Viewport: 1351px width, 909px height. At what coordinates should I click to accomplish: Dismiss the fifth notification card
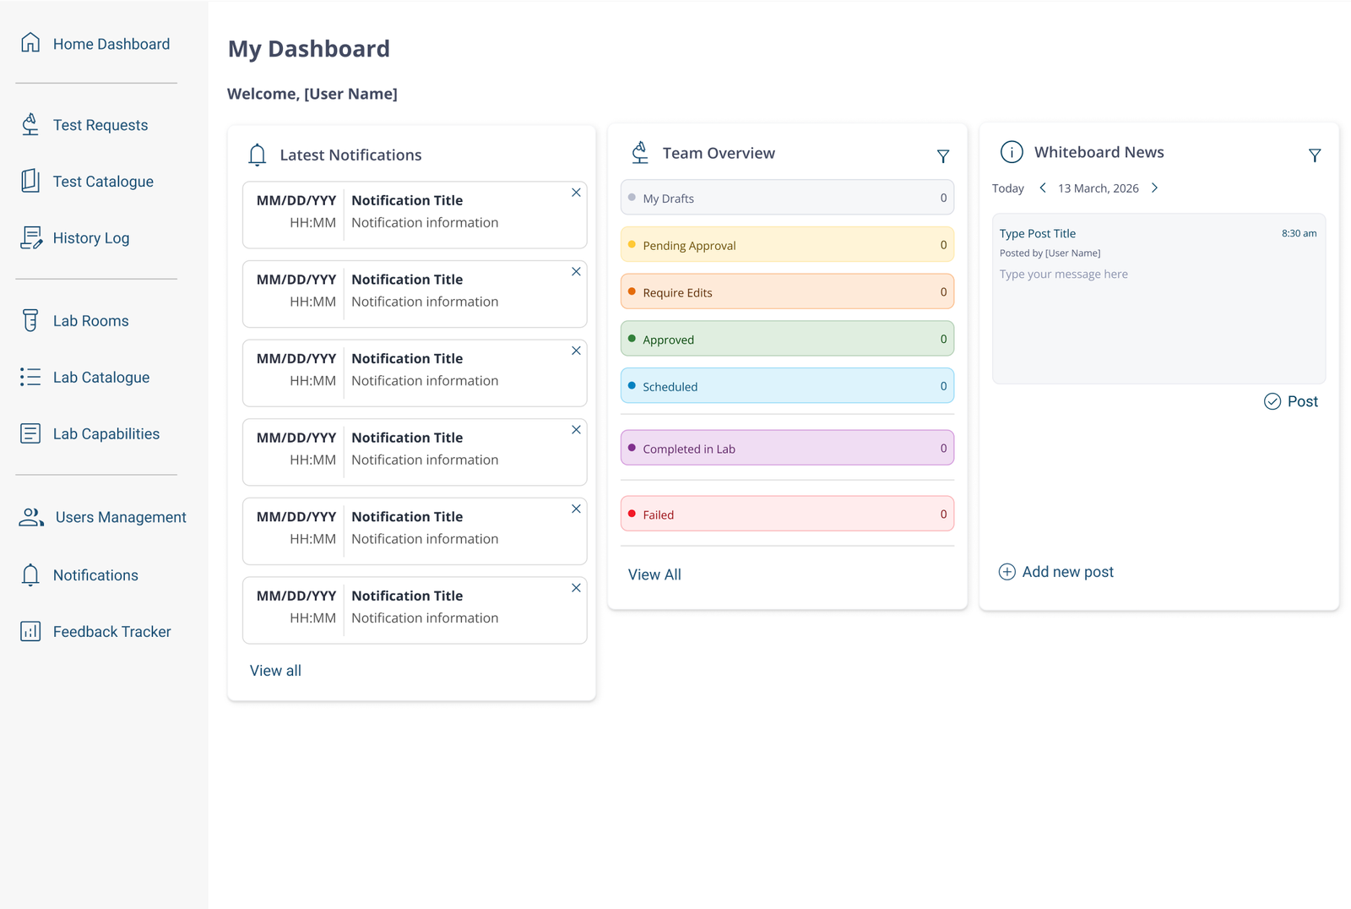[x=576, y=509]
